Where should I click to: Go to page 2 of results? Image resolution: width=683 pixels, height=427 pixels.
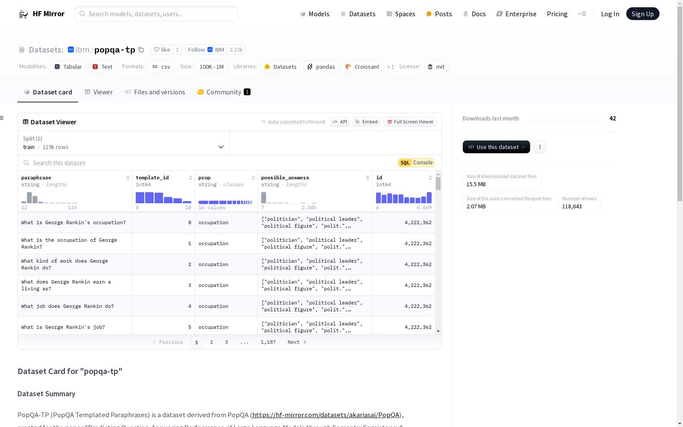pyautogui.click(x=211, y=342)
